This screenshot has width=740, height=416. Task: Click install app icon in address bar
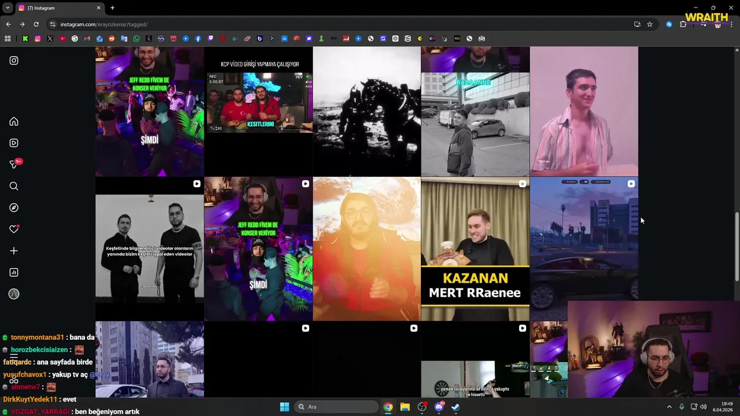[637, 24]
